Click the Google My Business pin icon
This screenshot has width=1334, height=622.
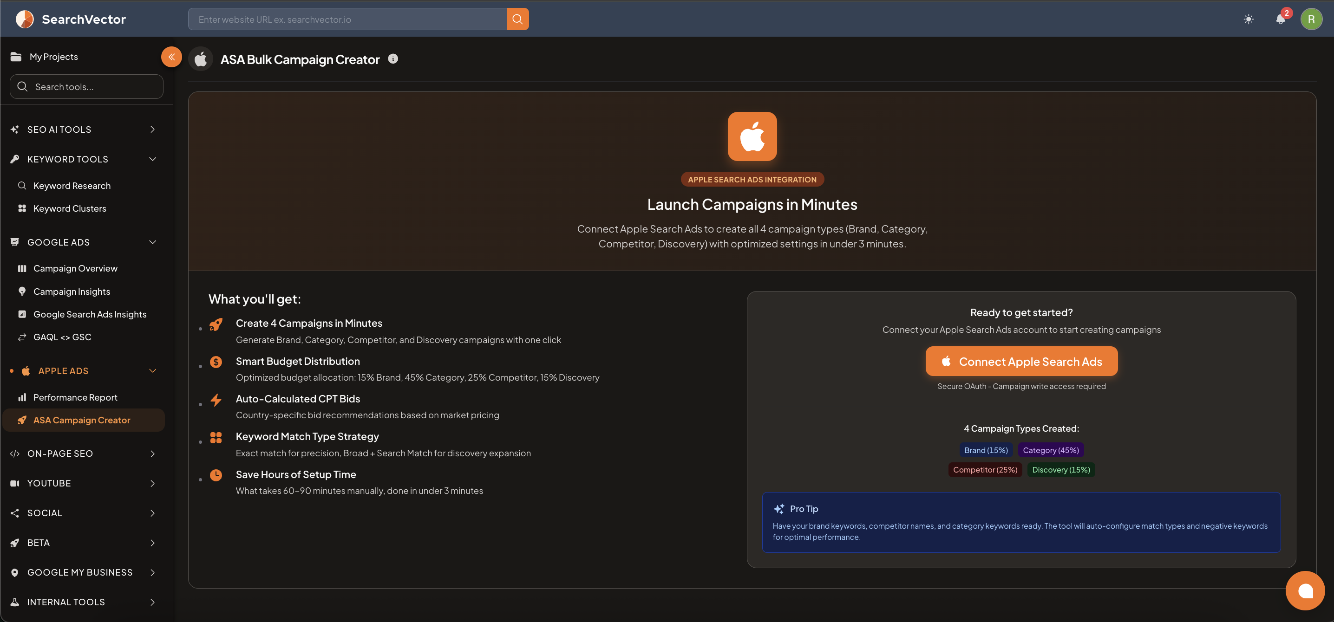tap(14, 572)
